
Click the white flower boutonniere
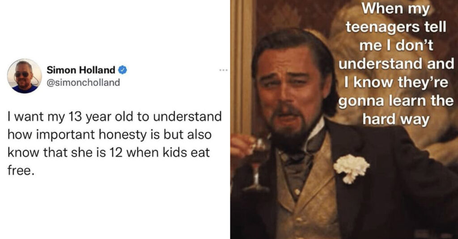[352, 168]
